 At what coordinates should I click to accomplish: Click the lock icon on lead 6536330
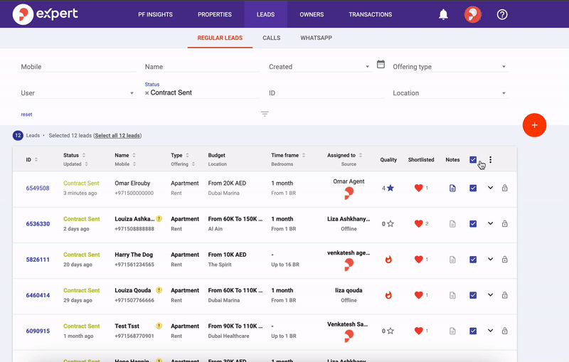505,224
